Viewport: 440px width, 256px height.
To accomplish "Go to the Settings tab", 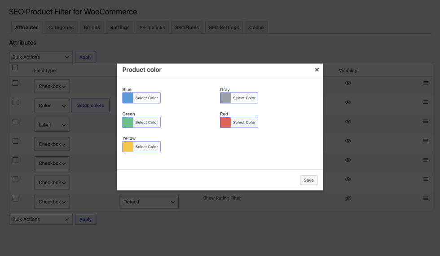I will click(x=120, y=27).
